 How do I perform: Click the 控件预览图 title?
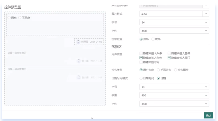[x=13, y=7]
